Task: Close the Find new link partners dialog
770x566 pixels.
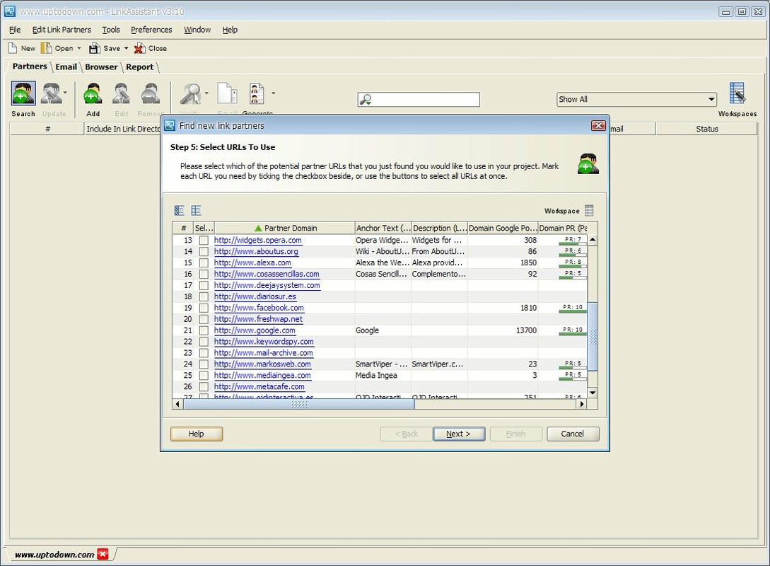Action: click(x=598, y=126)
